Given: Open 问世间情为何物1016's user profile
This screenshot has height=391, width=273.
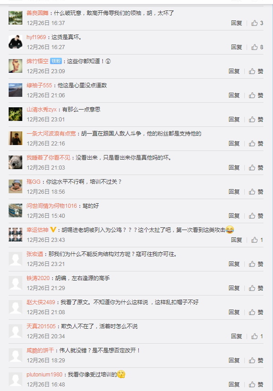Looking at the screenshot, I should coord(52,206).
